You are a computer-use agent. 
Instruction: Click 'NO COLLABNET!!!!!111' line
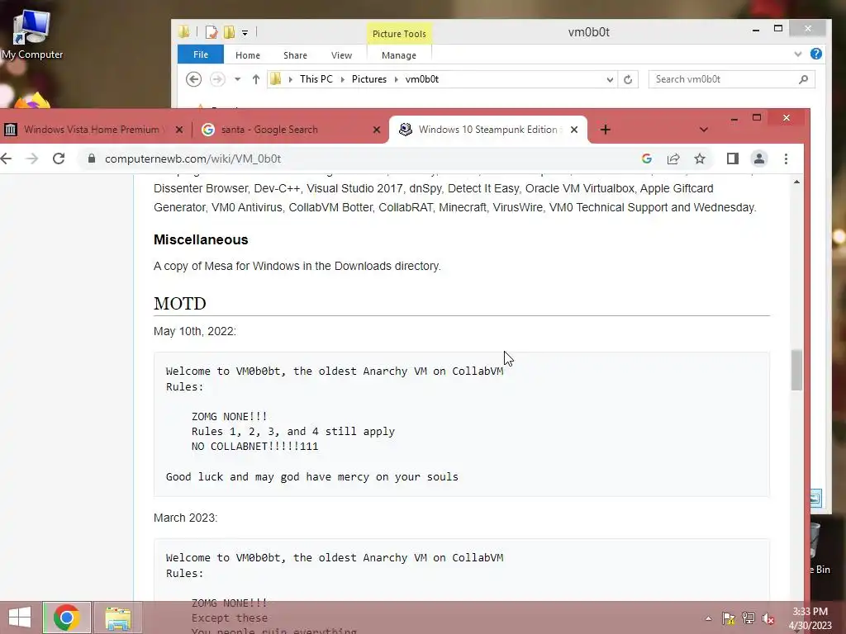pyautogui.click(x=254, y=447)
